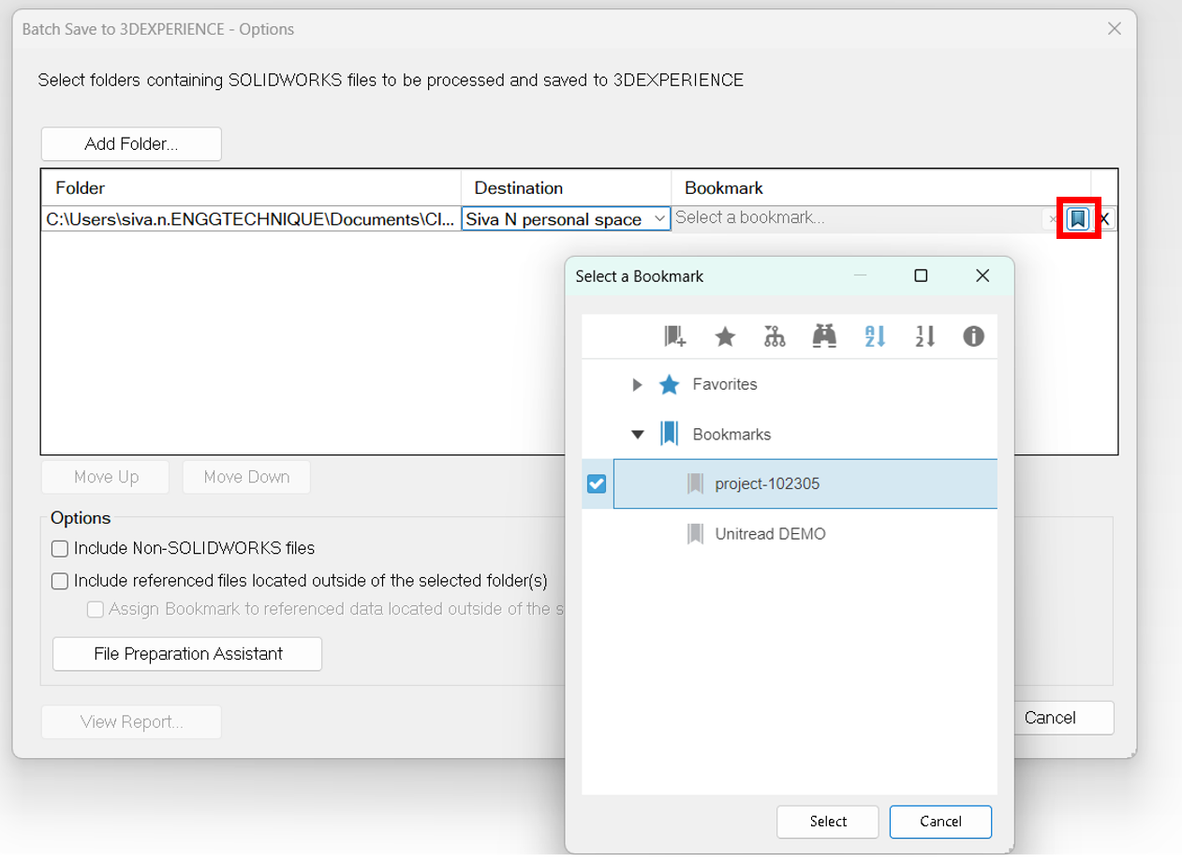This screenshot has height=862, width=1182.
Task: Click the Select a bookmark input field
Action: tap(852, 218)
